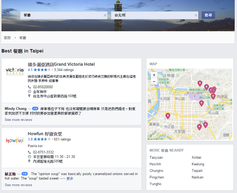Zoom out the map with the minus button
Image resolution: width=237 pixels, height=193 pixels.
(154, 82)
